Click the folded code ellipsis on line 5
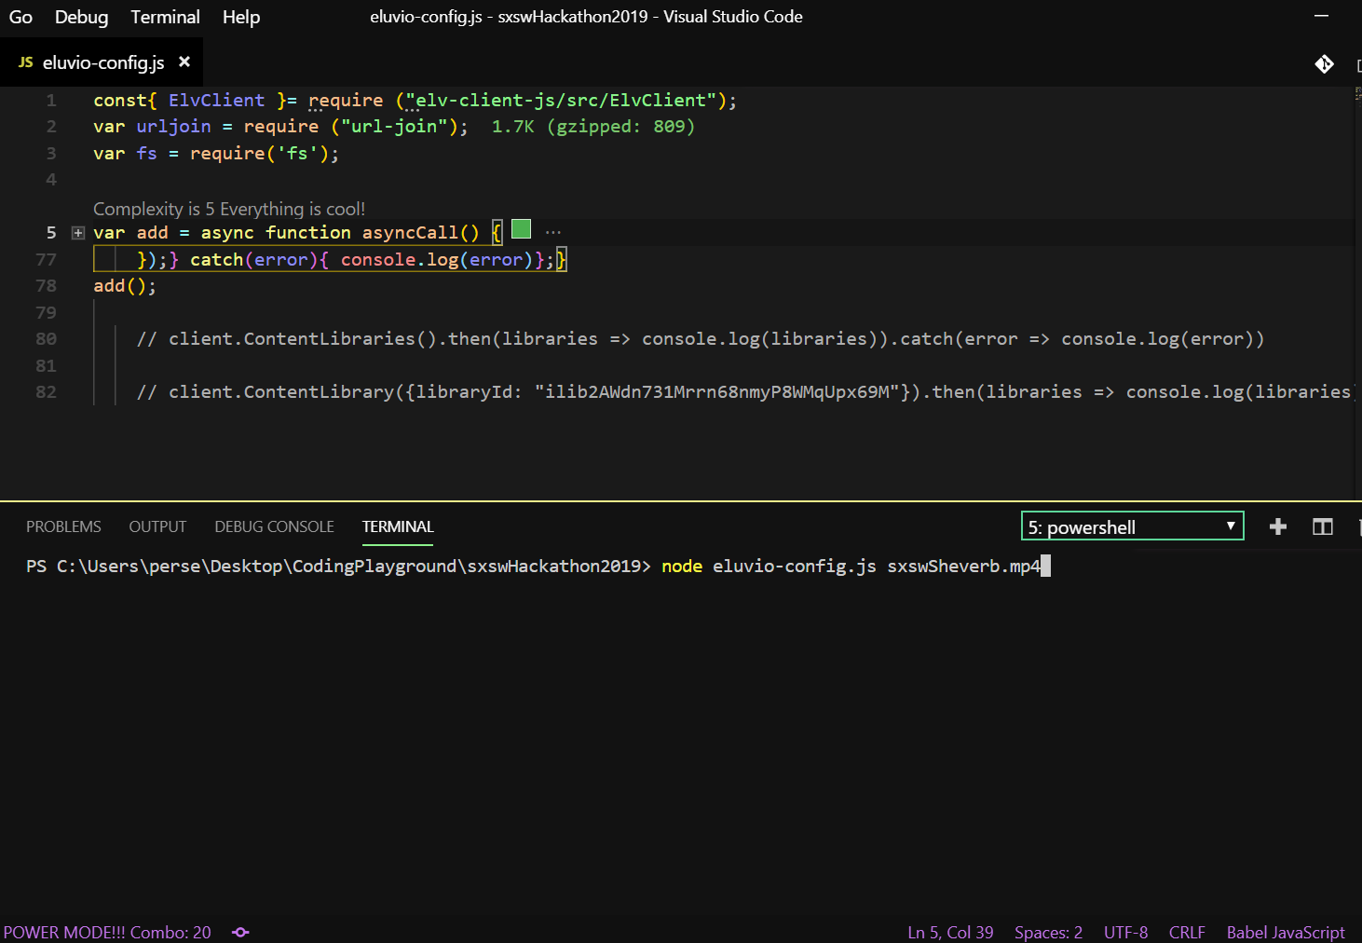This screenshot has width=1362, height=943. click(x=553, y=232)
